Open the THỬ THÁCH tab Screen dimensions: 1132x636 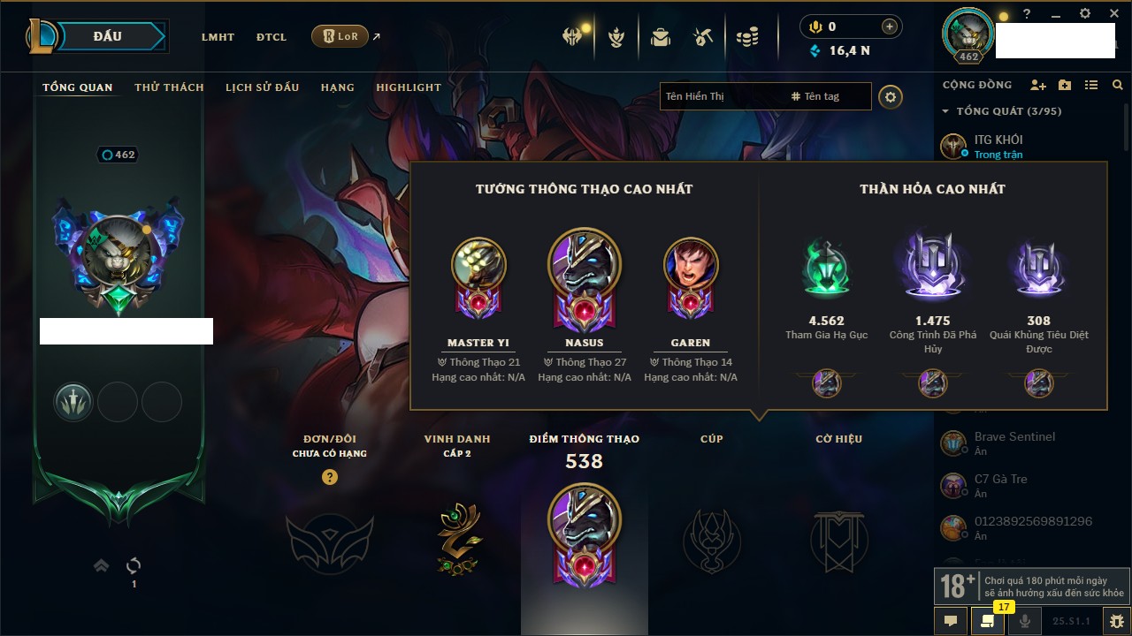pyautogui.click(x=169, y=87)
